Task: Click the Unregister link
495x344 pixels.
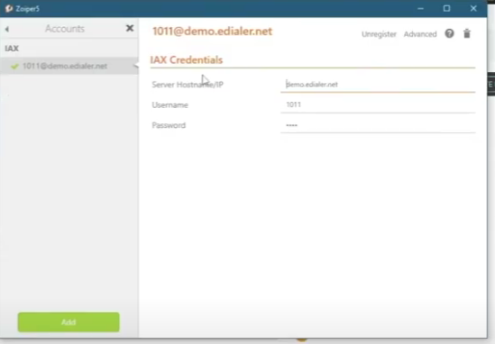Action: tap(379, 34)
